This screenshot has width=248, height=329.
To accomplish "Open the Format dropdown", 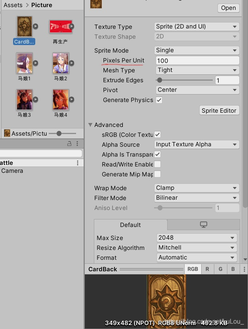I will (x=197, y=257).
